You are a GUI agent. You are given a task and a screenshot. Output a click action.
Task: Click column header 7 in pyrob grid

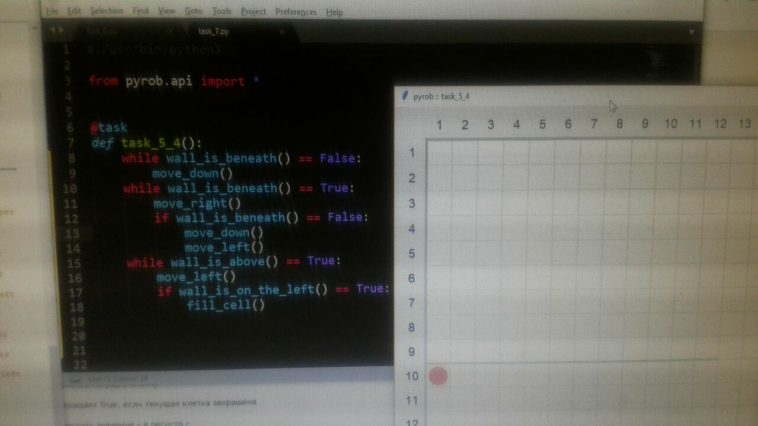click(x=594, y=124)
